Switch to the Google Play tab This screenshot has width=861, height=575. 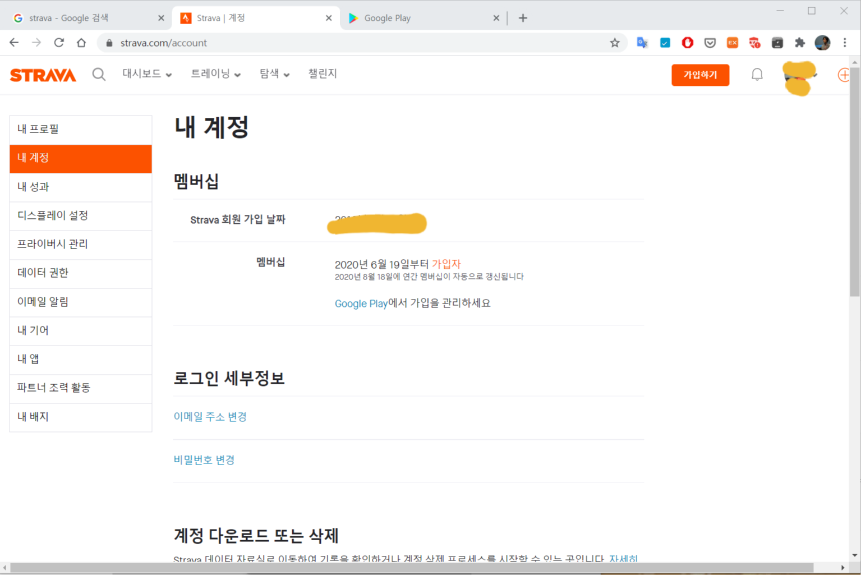tap(423, 18)
